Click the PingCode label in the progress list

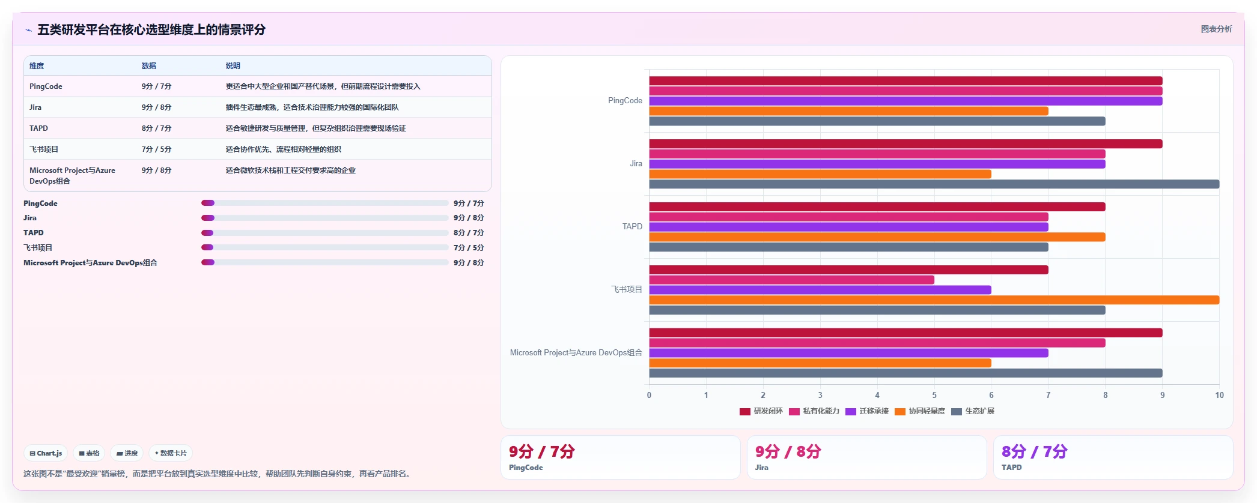pos(40,203)
